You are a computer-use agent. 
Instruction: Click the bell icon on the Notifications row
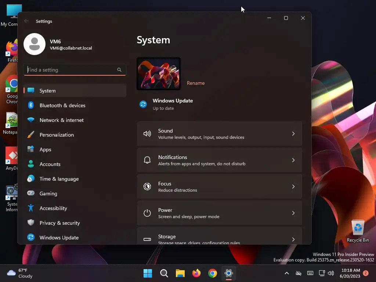(147, 160)
